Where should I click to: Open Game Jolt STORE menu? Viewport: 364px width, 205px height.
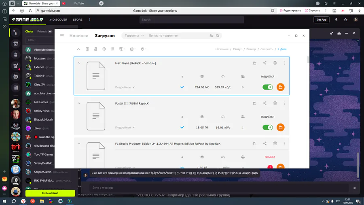(78, 20)
